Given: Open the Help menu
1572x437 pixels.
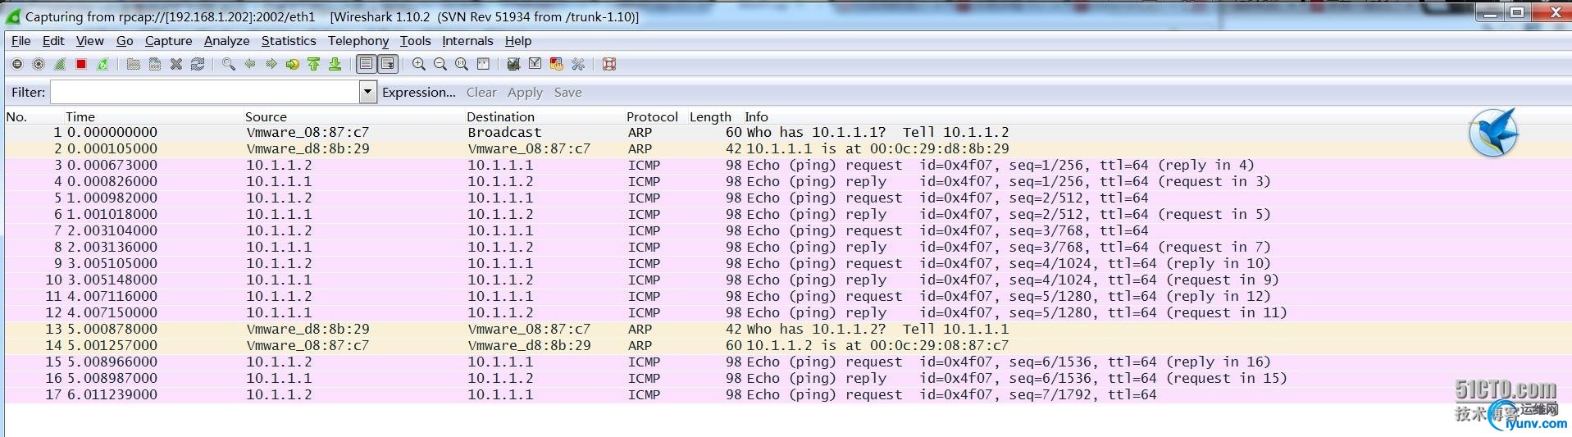Looking at the screenshot, I should tap(518, 41).
